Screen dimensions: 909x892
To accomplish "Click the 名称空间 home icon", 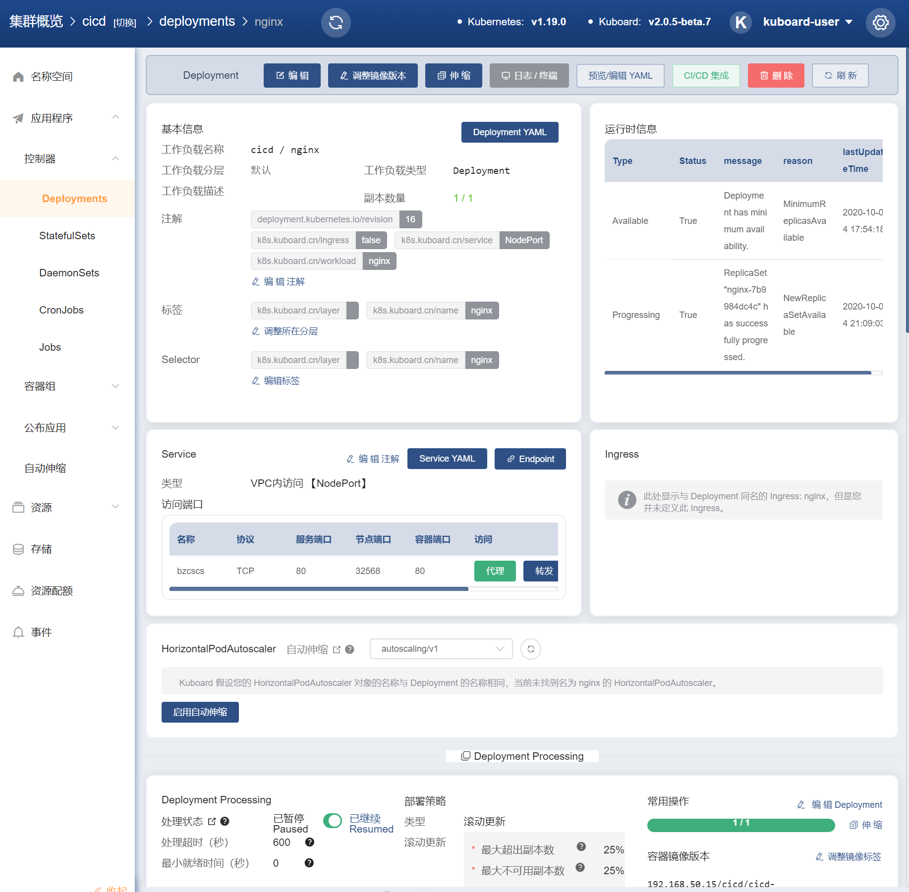I will tap(18, 76).
